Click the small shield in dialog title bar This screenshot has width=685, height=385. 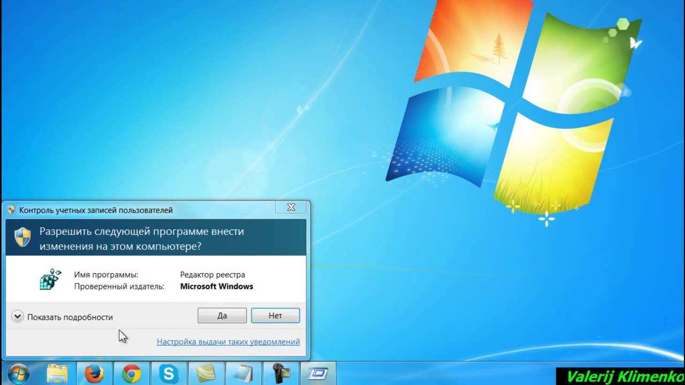click(x=11, y=210)
